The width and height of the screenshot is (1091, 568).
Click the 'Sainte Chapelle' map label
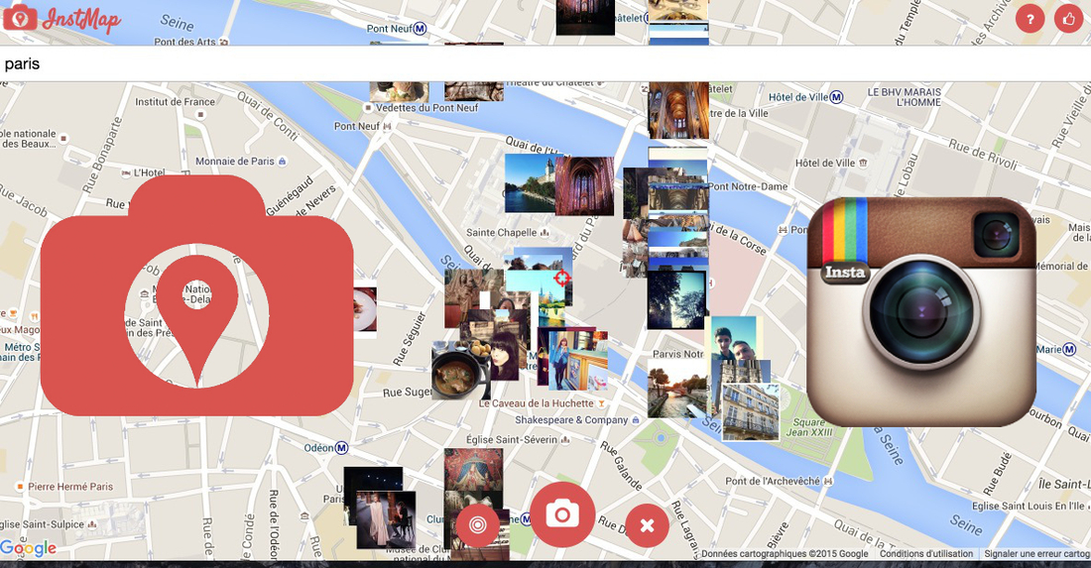[501, 233]
